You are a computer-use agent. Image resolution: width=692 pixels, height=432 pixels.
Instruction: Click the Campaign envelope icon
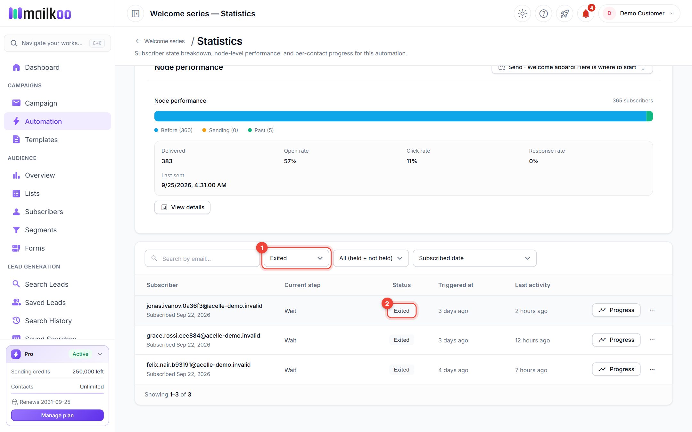(x=16, y=103)
